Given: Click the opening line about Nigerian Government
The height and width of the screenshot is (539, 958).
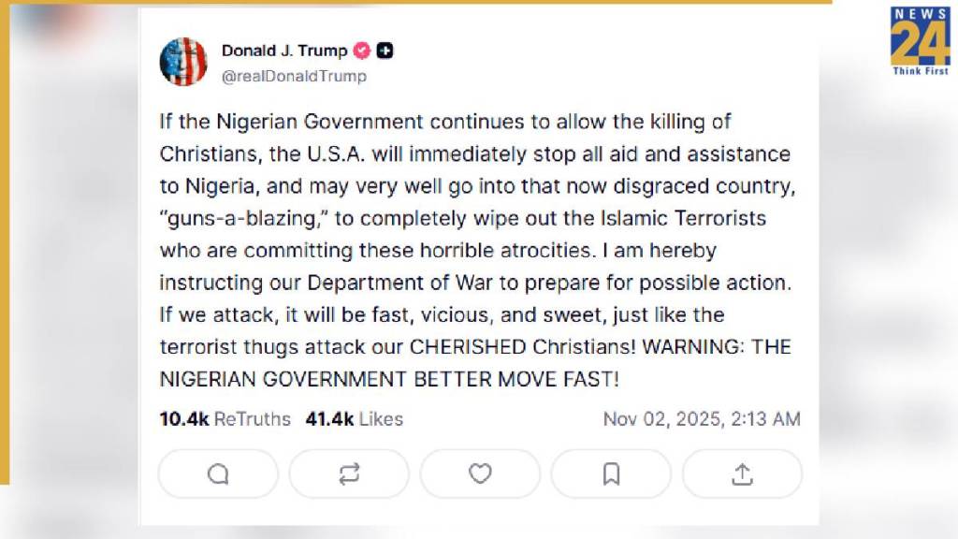Looking at the screenshot, I should coord(444,122).
